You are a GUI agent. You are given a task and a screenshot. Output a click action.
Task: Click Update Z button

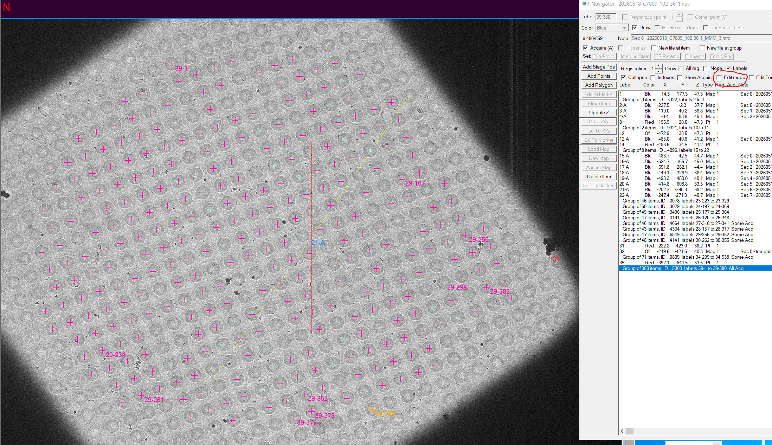point(598,112)
